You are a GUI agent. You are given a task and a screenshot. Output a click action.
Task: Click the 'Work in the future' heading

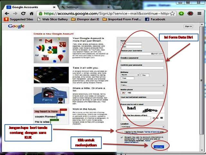click(84, 109)
